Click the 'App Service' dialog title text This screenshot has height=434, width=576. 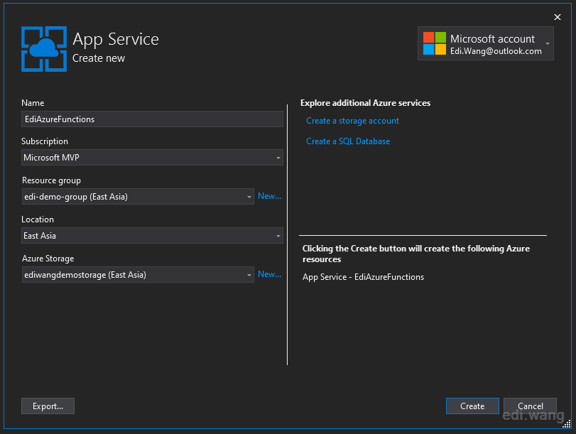116,39
